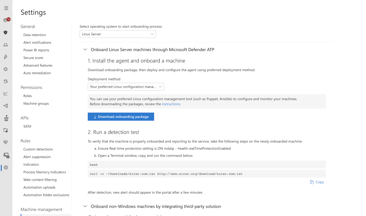Open Web content filtering settings
This screenshot has width=366, height=216.
[x=40, y=180]
